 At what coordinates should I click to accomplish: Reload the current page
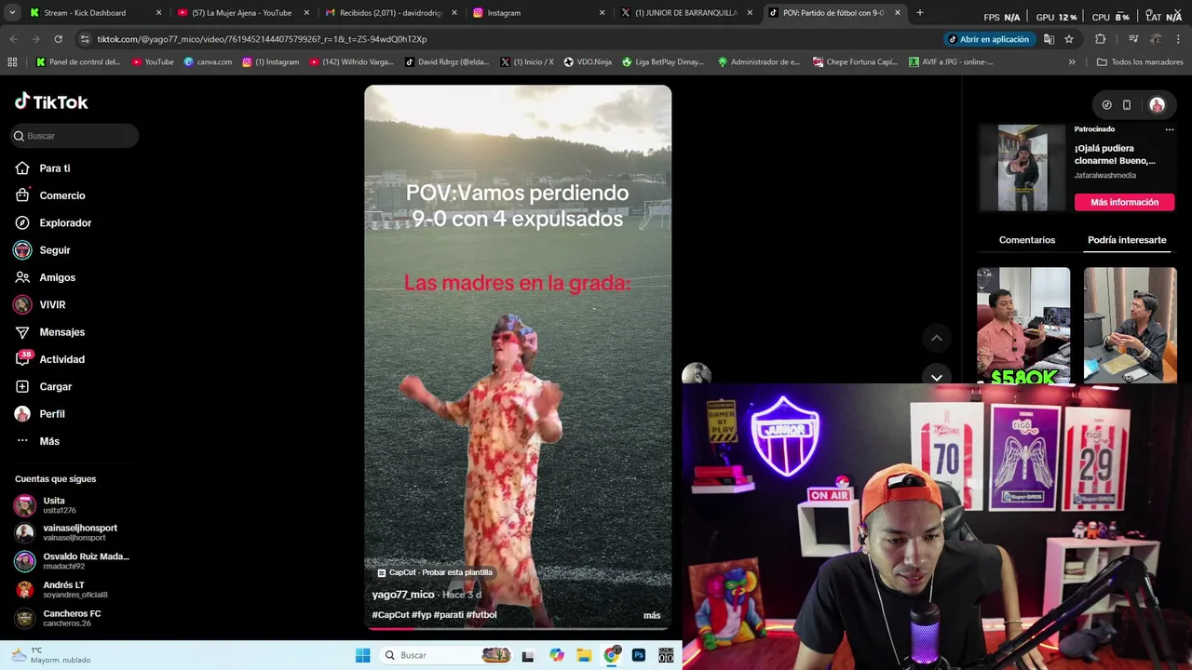tap(58, 39)
